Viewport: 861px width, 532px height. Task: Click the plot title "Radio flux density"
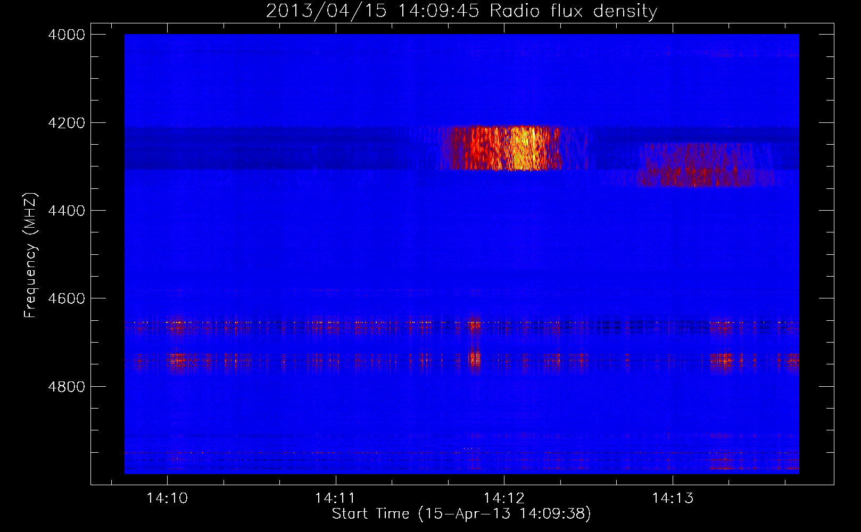point(574,11)
